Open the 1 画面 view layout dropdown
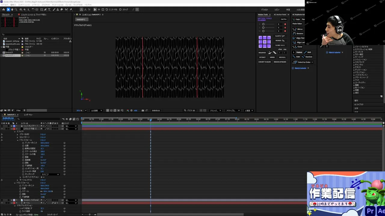 coord(249,110)
